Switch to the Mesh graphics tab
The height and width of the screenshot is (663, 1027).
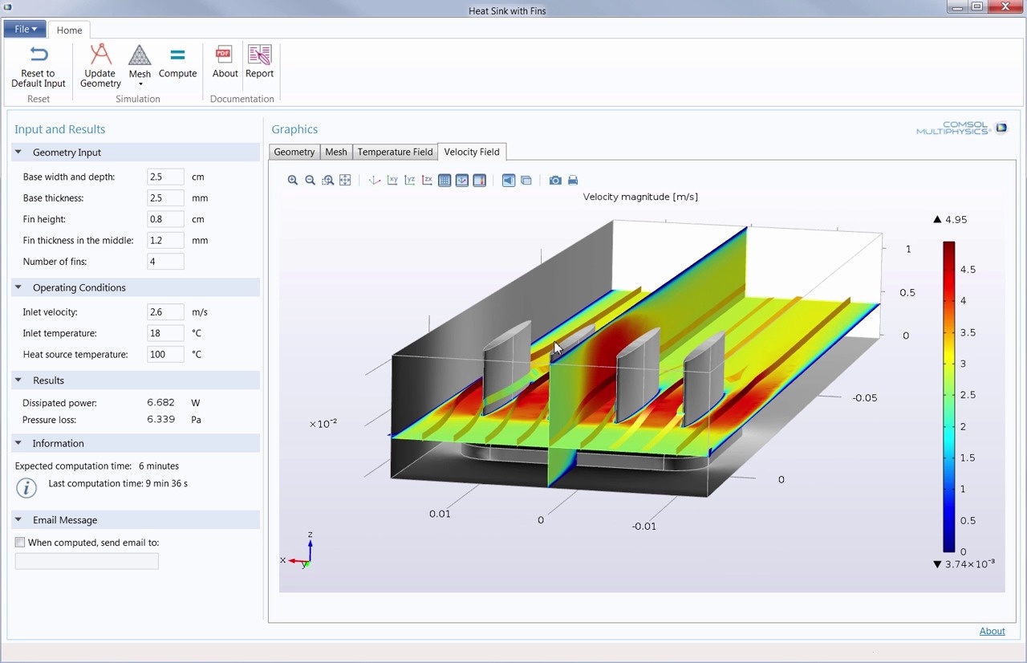(336, 152)
